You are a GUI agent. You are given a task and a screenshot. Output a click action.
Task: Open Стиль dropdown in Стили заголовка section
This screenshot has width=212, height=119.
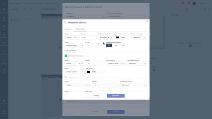[x=74, y=72]
